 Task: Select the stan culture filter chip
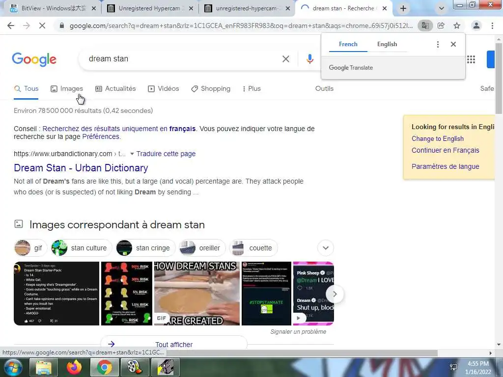[81, 248]
